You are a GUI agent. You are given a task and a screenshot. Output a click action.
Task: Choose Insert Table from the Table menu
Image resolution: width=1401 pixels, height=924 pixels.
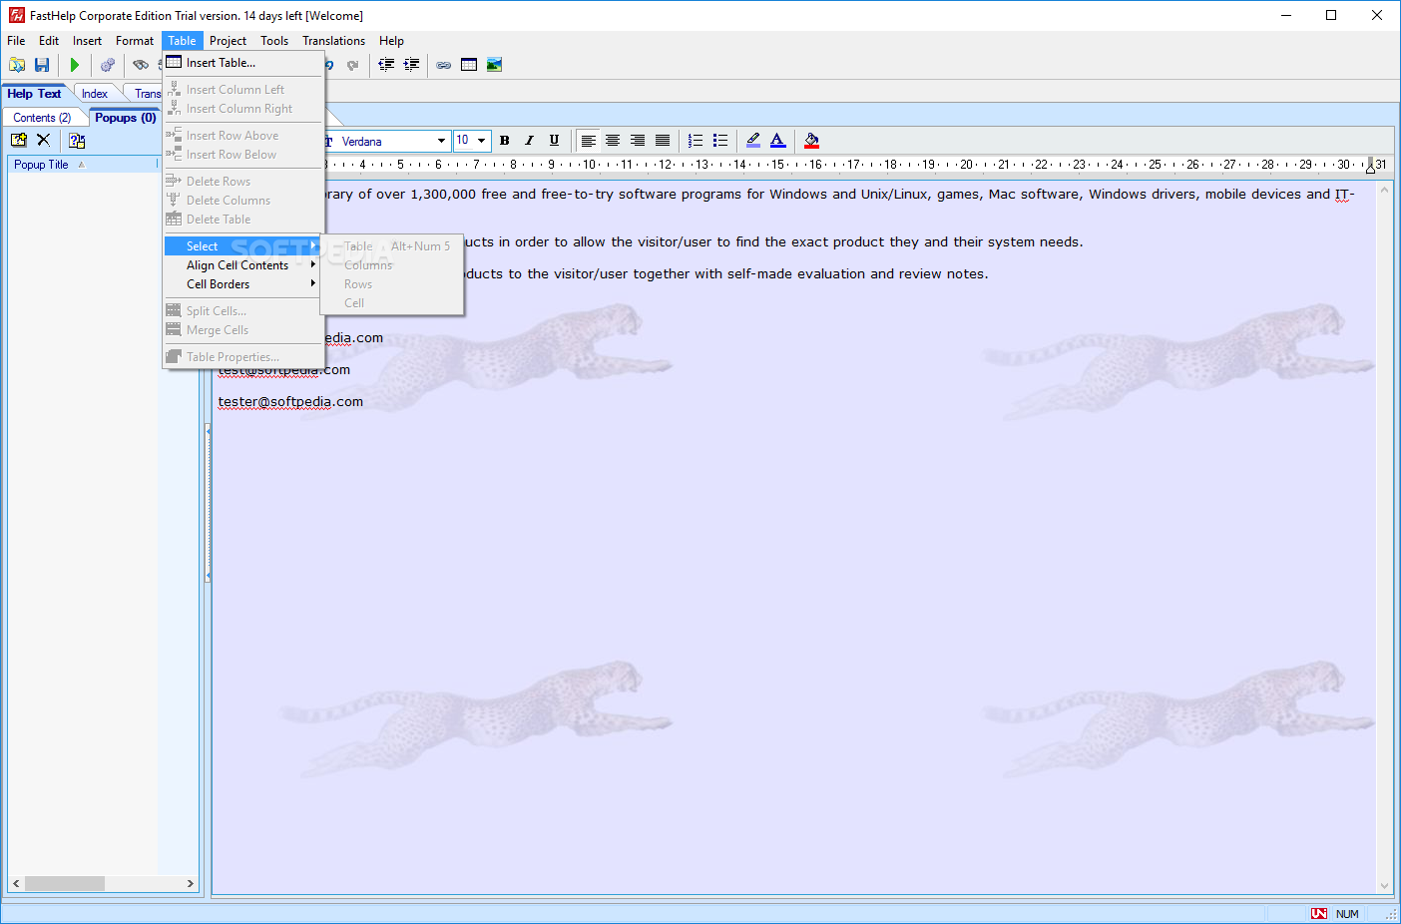[x=221, y=63]
